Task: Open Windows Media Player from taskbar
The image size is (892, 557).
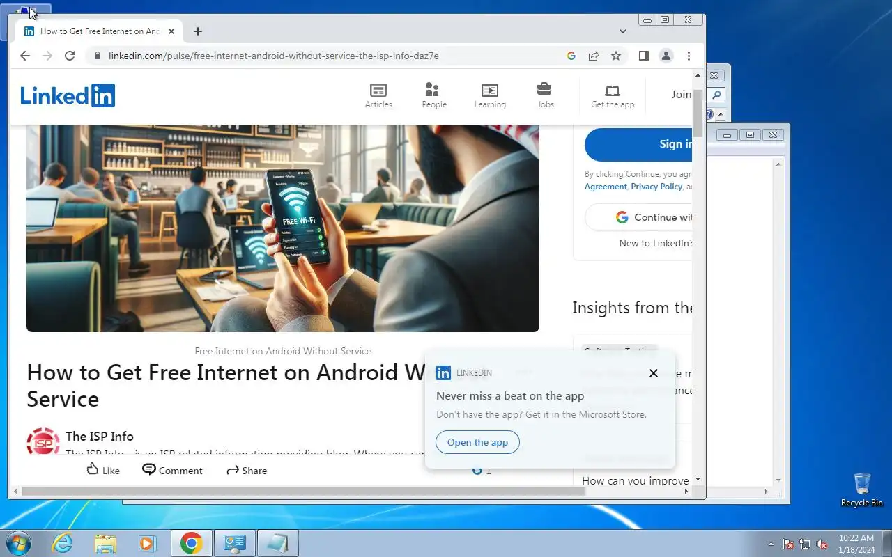Action: point(148,543)
